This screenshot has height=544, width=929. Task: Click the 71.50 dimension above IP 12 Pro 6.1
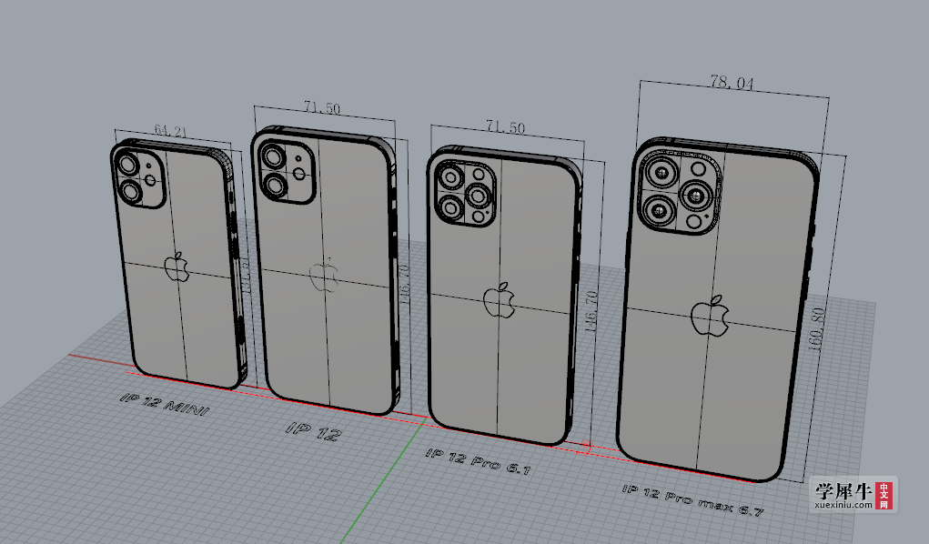505,126
